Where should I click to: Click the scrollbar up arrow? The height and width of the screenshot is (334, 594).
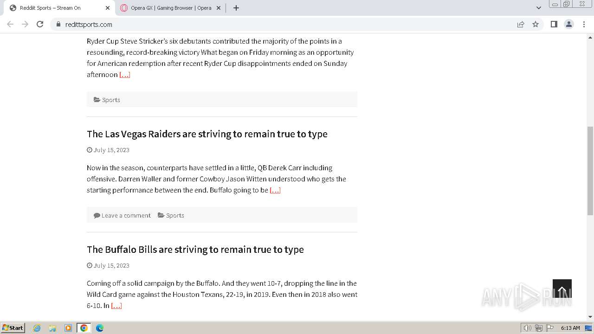coord(590,37)
